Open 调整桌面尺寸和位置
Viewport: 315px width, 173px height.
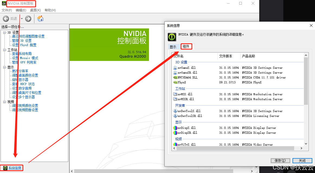point(27,93)
